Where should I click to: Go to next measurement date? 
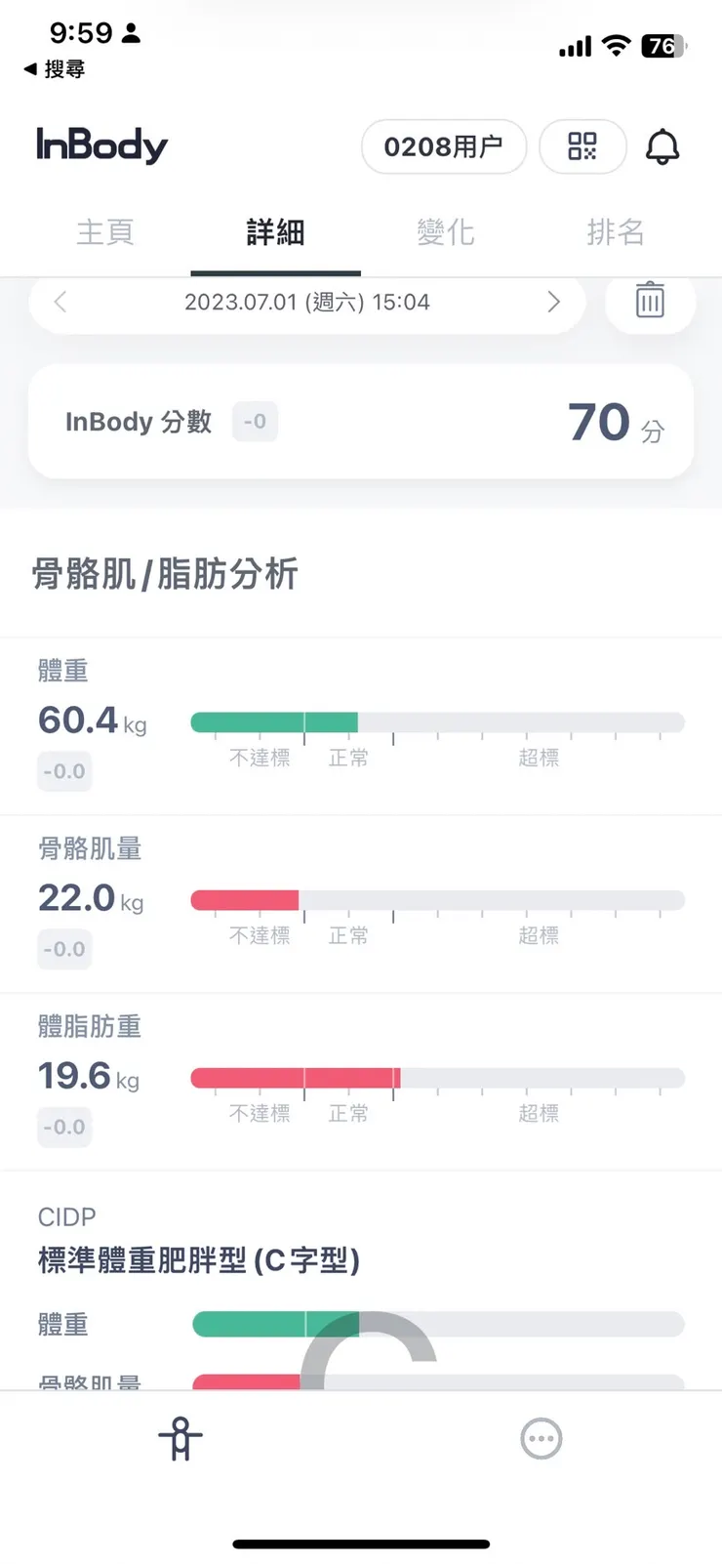(x=553, y=302)
